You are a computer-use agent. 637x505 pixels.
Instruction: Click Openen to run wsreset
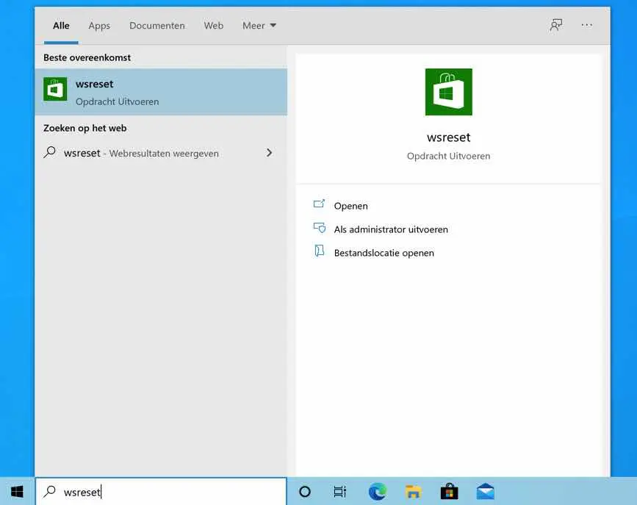[350, 206]
